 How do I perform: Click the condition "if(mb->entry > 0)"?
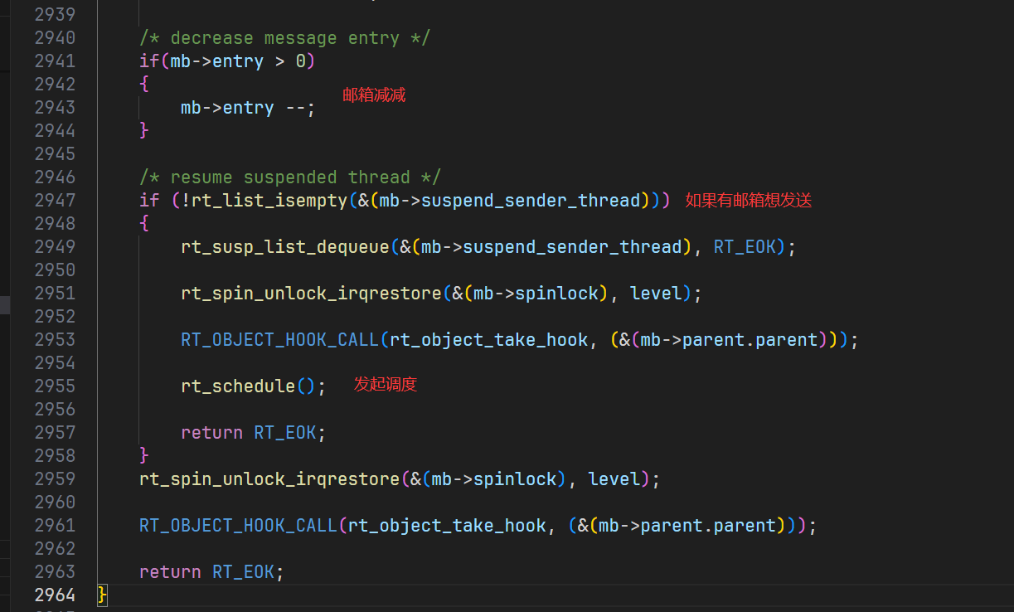[x=227, y=61]
